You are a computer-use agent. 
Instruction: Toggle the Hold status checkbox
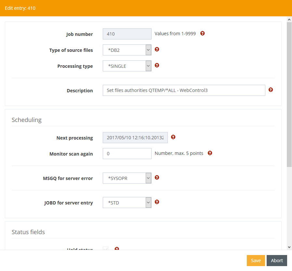[x=106, y=249]
